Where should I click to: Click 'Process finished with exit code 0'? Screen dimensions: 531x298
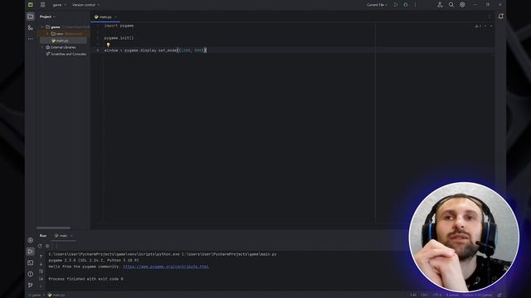tap(85, 279)
